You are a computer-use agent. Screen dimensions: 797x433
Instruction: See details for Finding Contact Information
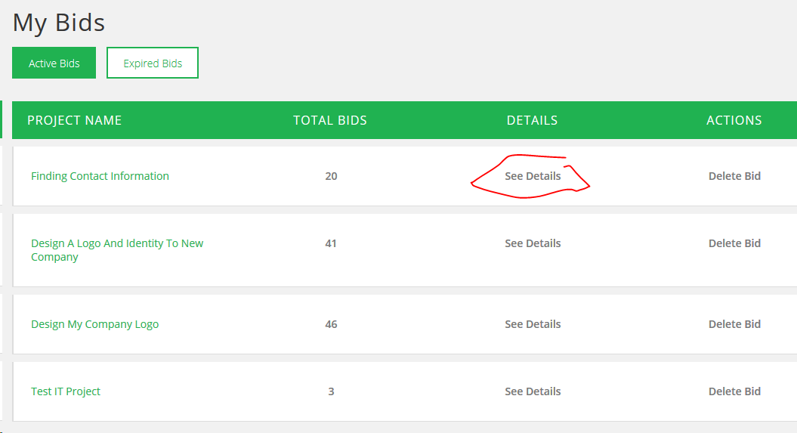click(533, 176)
